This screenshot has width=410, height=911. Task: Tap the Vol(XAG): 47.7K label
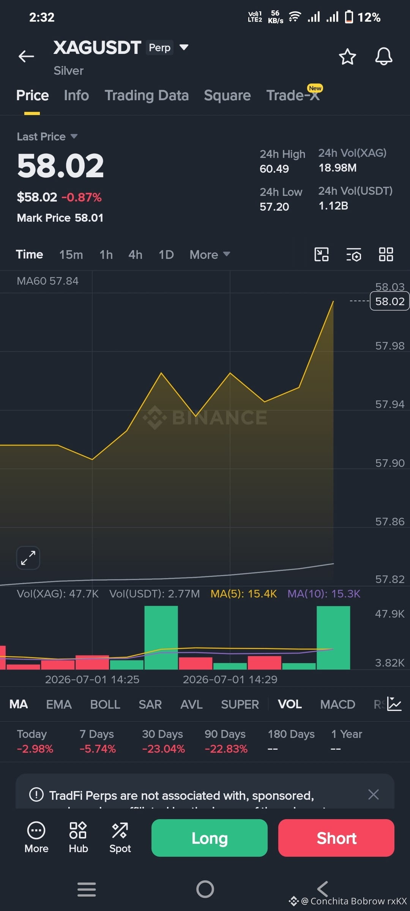[x=58, y=594]
